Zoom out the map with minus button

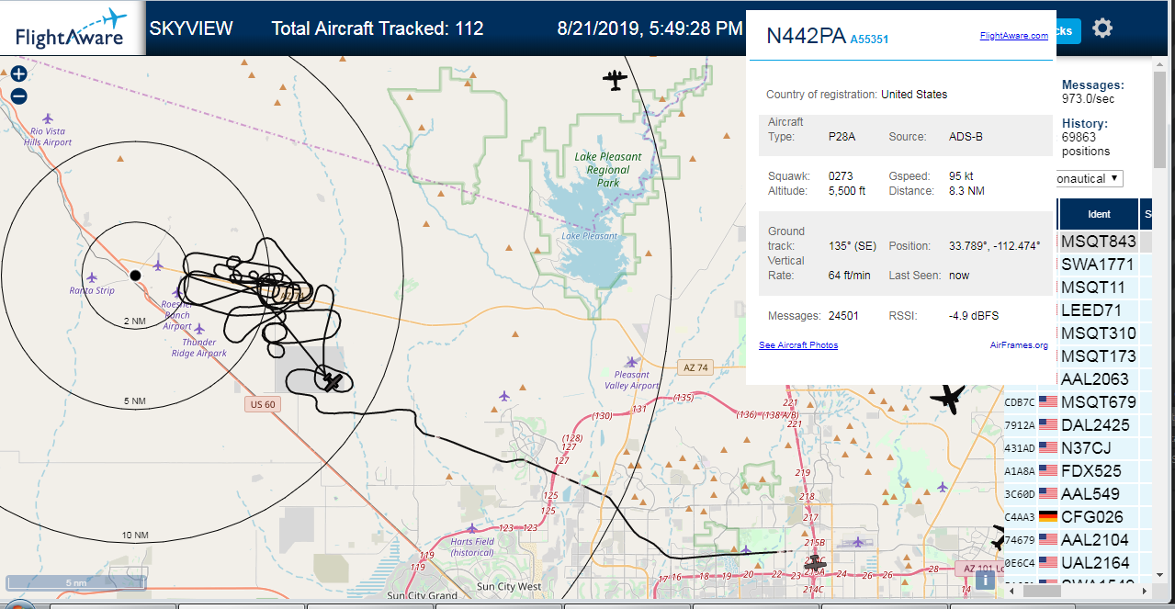[19, 96]
